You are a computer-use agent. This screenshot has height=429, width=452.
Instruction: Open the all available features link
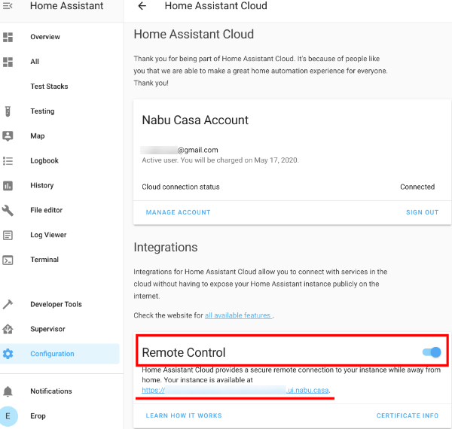click(x=238, y=315)
